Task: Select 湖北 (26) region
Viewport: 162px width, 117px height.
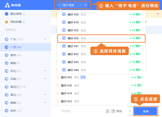Action: coord(25,95)
